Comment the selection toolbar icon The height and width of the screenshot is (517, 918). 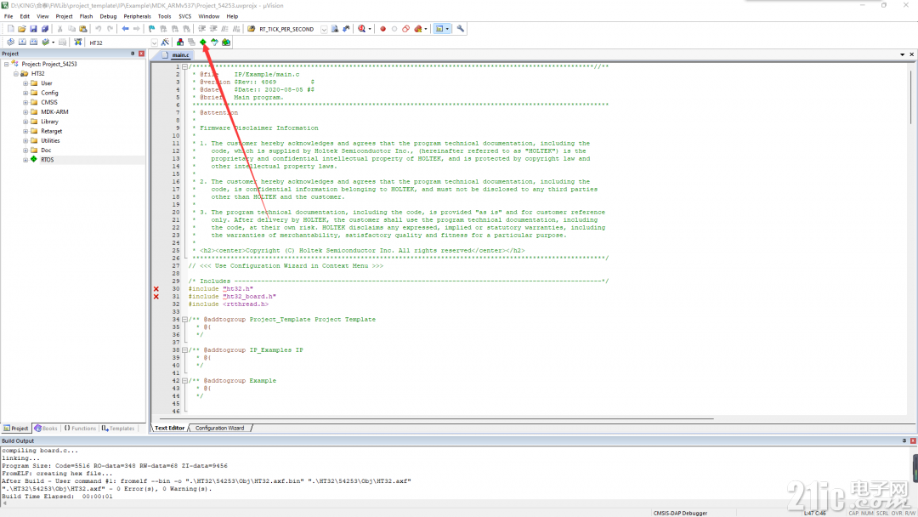click(224, 29)
